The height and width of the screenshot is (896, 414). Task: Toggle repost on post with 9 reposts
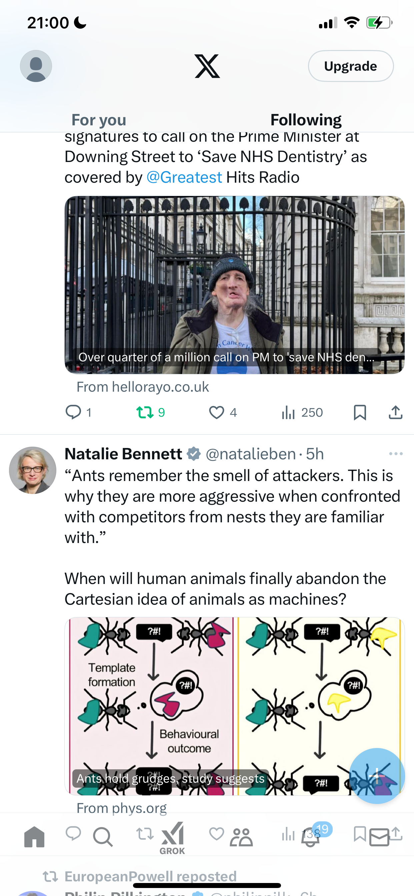[x=150, y=413]
